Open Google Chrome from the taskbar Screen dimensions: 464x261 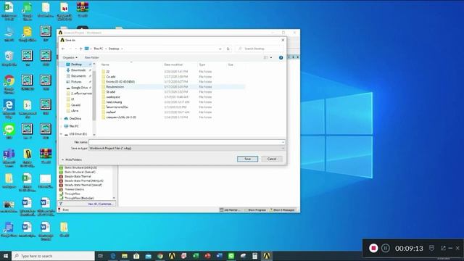pyautogui.click(x=160, y=256)
